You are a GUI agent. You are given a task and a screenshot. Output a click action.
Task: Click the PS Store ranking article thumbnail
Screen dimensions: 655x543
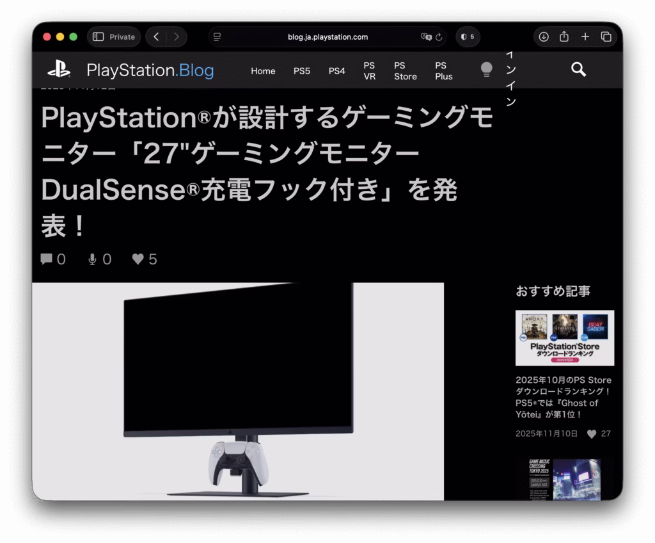tap(564, 337)
